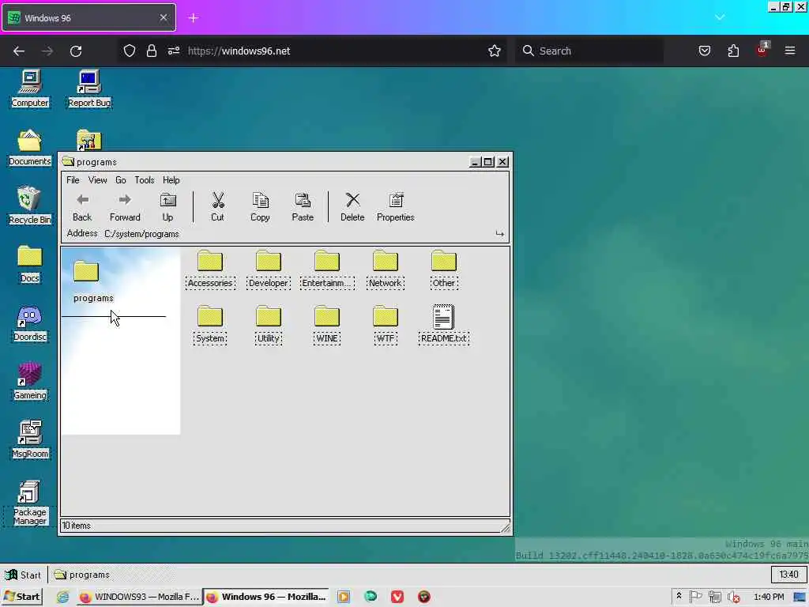Select the Report Bug desktop icon
809x607 pixels.
tap(89, 89)
